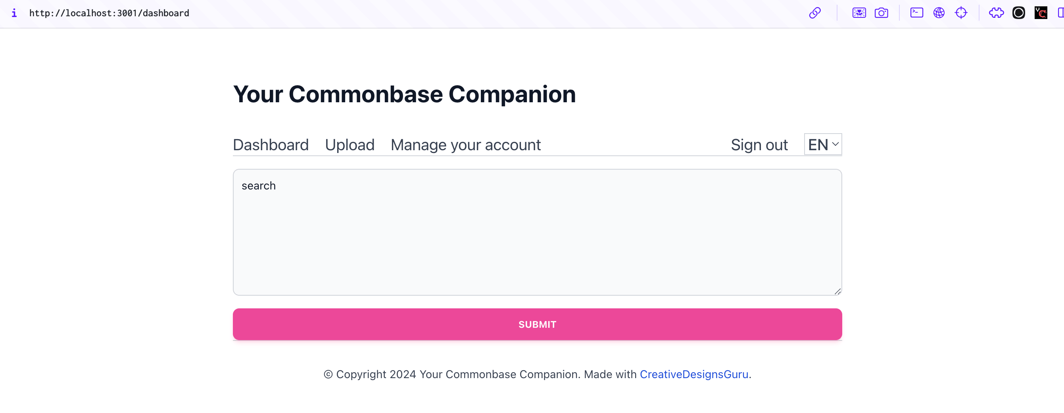Click the site info icon beside the URL
Viewport: 1064px width, 413px height.
(14, 13)
